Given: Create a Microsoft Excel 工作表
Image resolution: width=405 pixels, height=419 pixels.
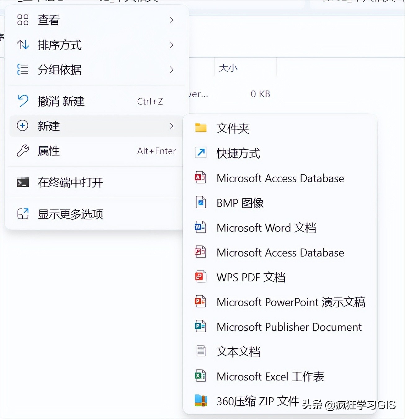Looking at the screenshot, I should click(x=280, y=376).
